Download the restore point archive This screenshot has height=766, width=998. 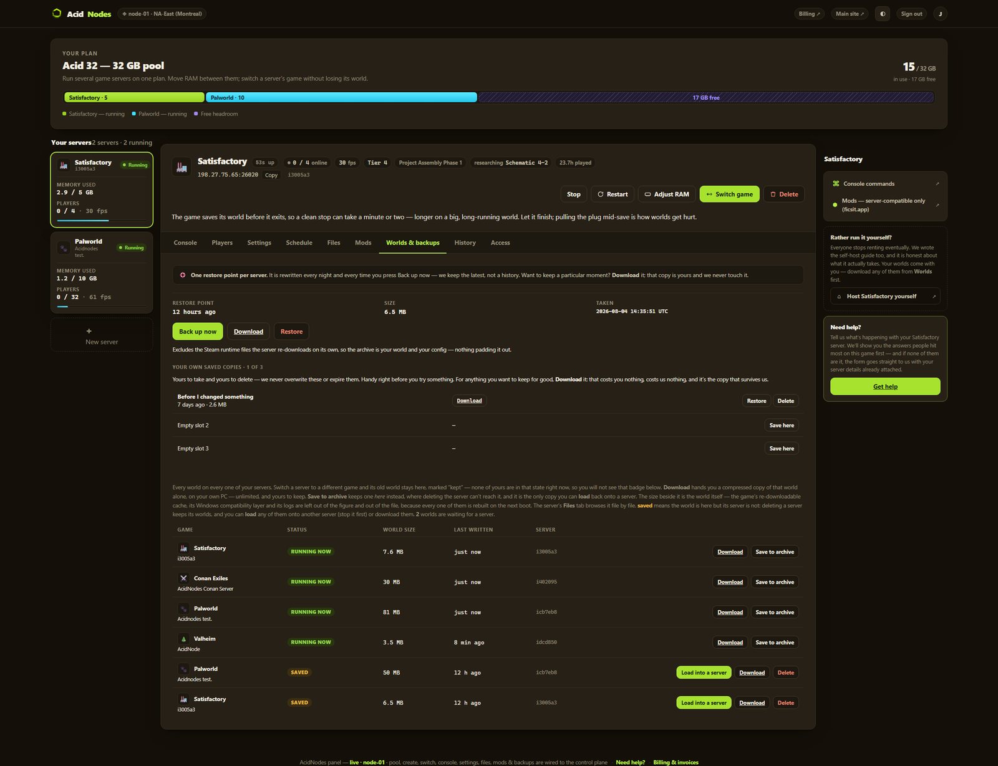tap(248, 332)
